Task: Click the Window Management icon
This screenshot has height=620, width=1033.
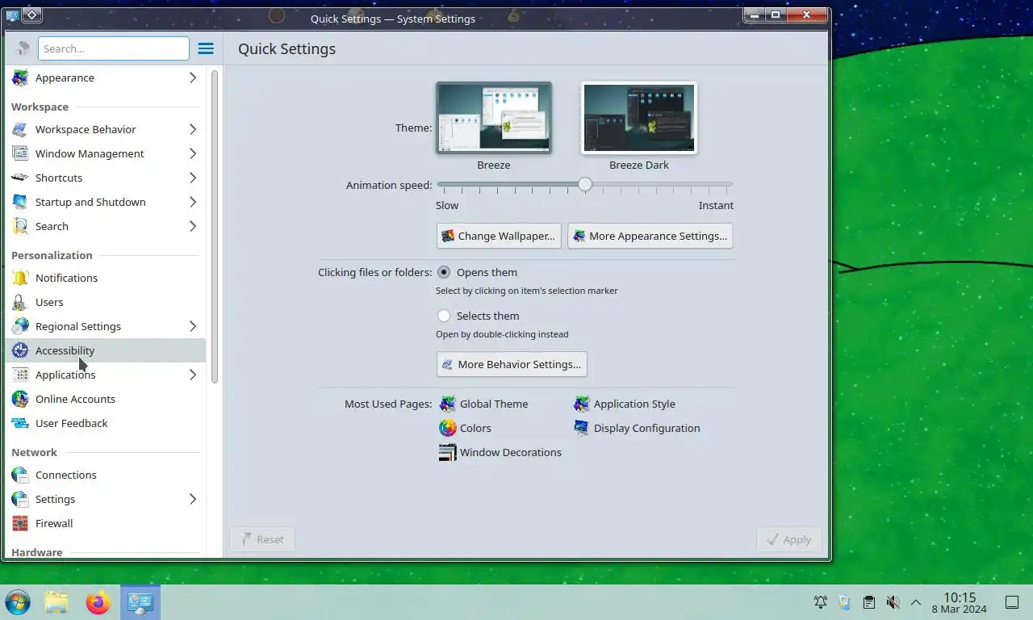Action: tap(20, 153)
